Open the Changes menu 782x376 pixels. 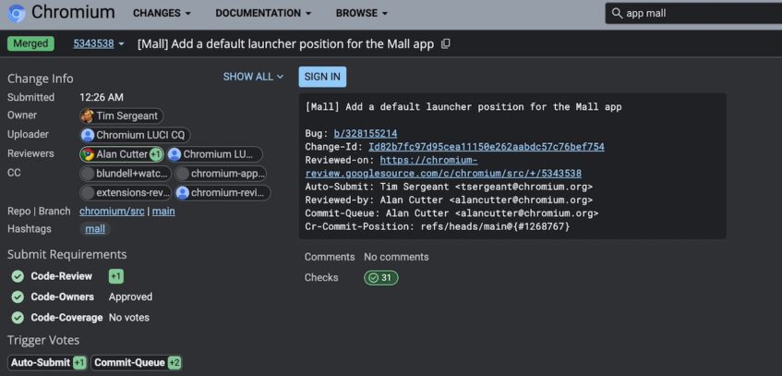(x=162, y=14)
